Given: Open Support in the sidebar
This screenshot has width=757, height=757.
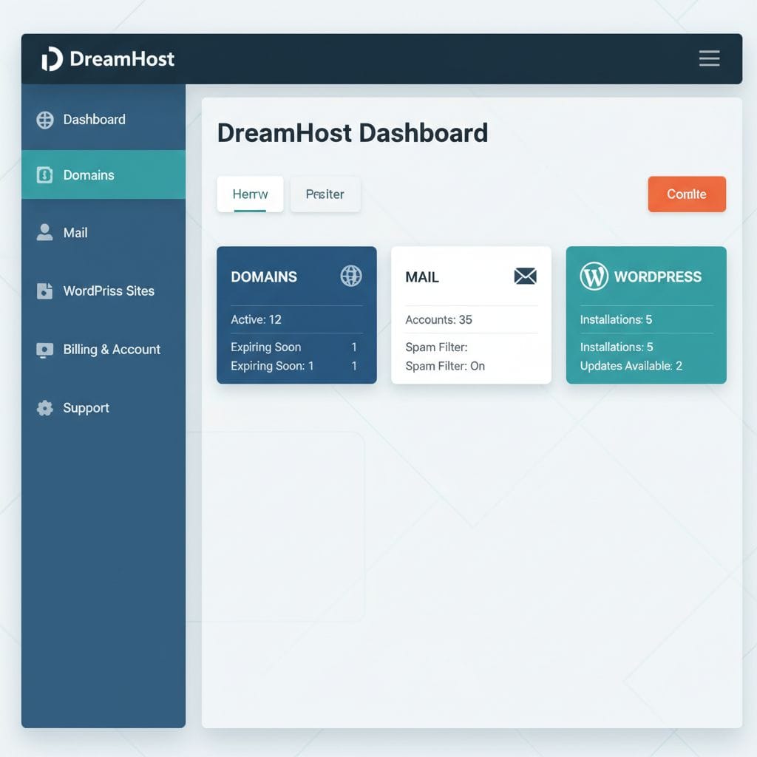Looking at the screenshot, I should click(103, 408).
